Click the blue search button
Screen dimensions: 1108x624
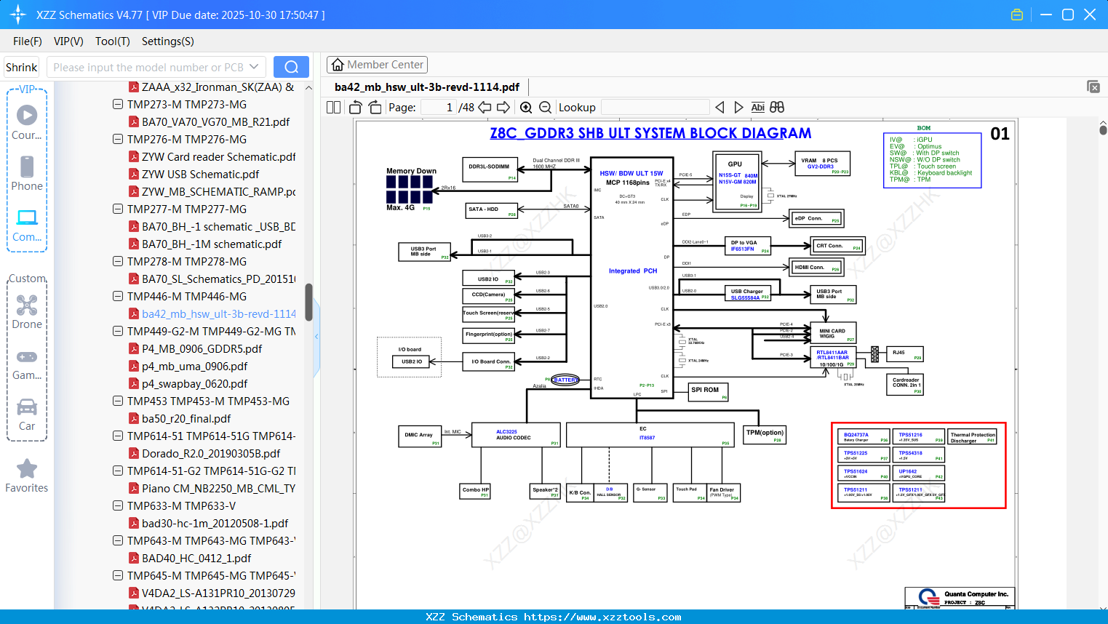click(x=291, y=67)
